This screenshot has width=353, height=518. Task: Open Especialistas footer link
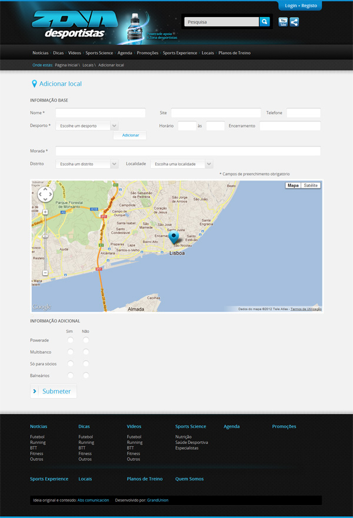click(187, 448)
